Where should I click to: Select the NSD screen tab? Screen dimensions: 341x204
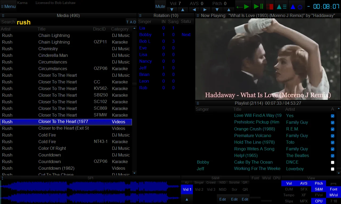(222, 189)
